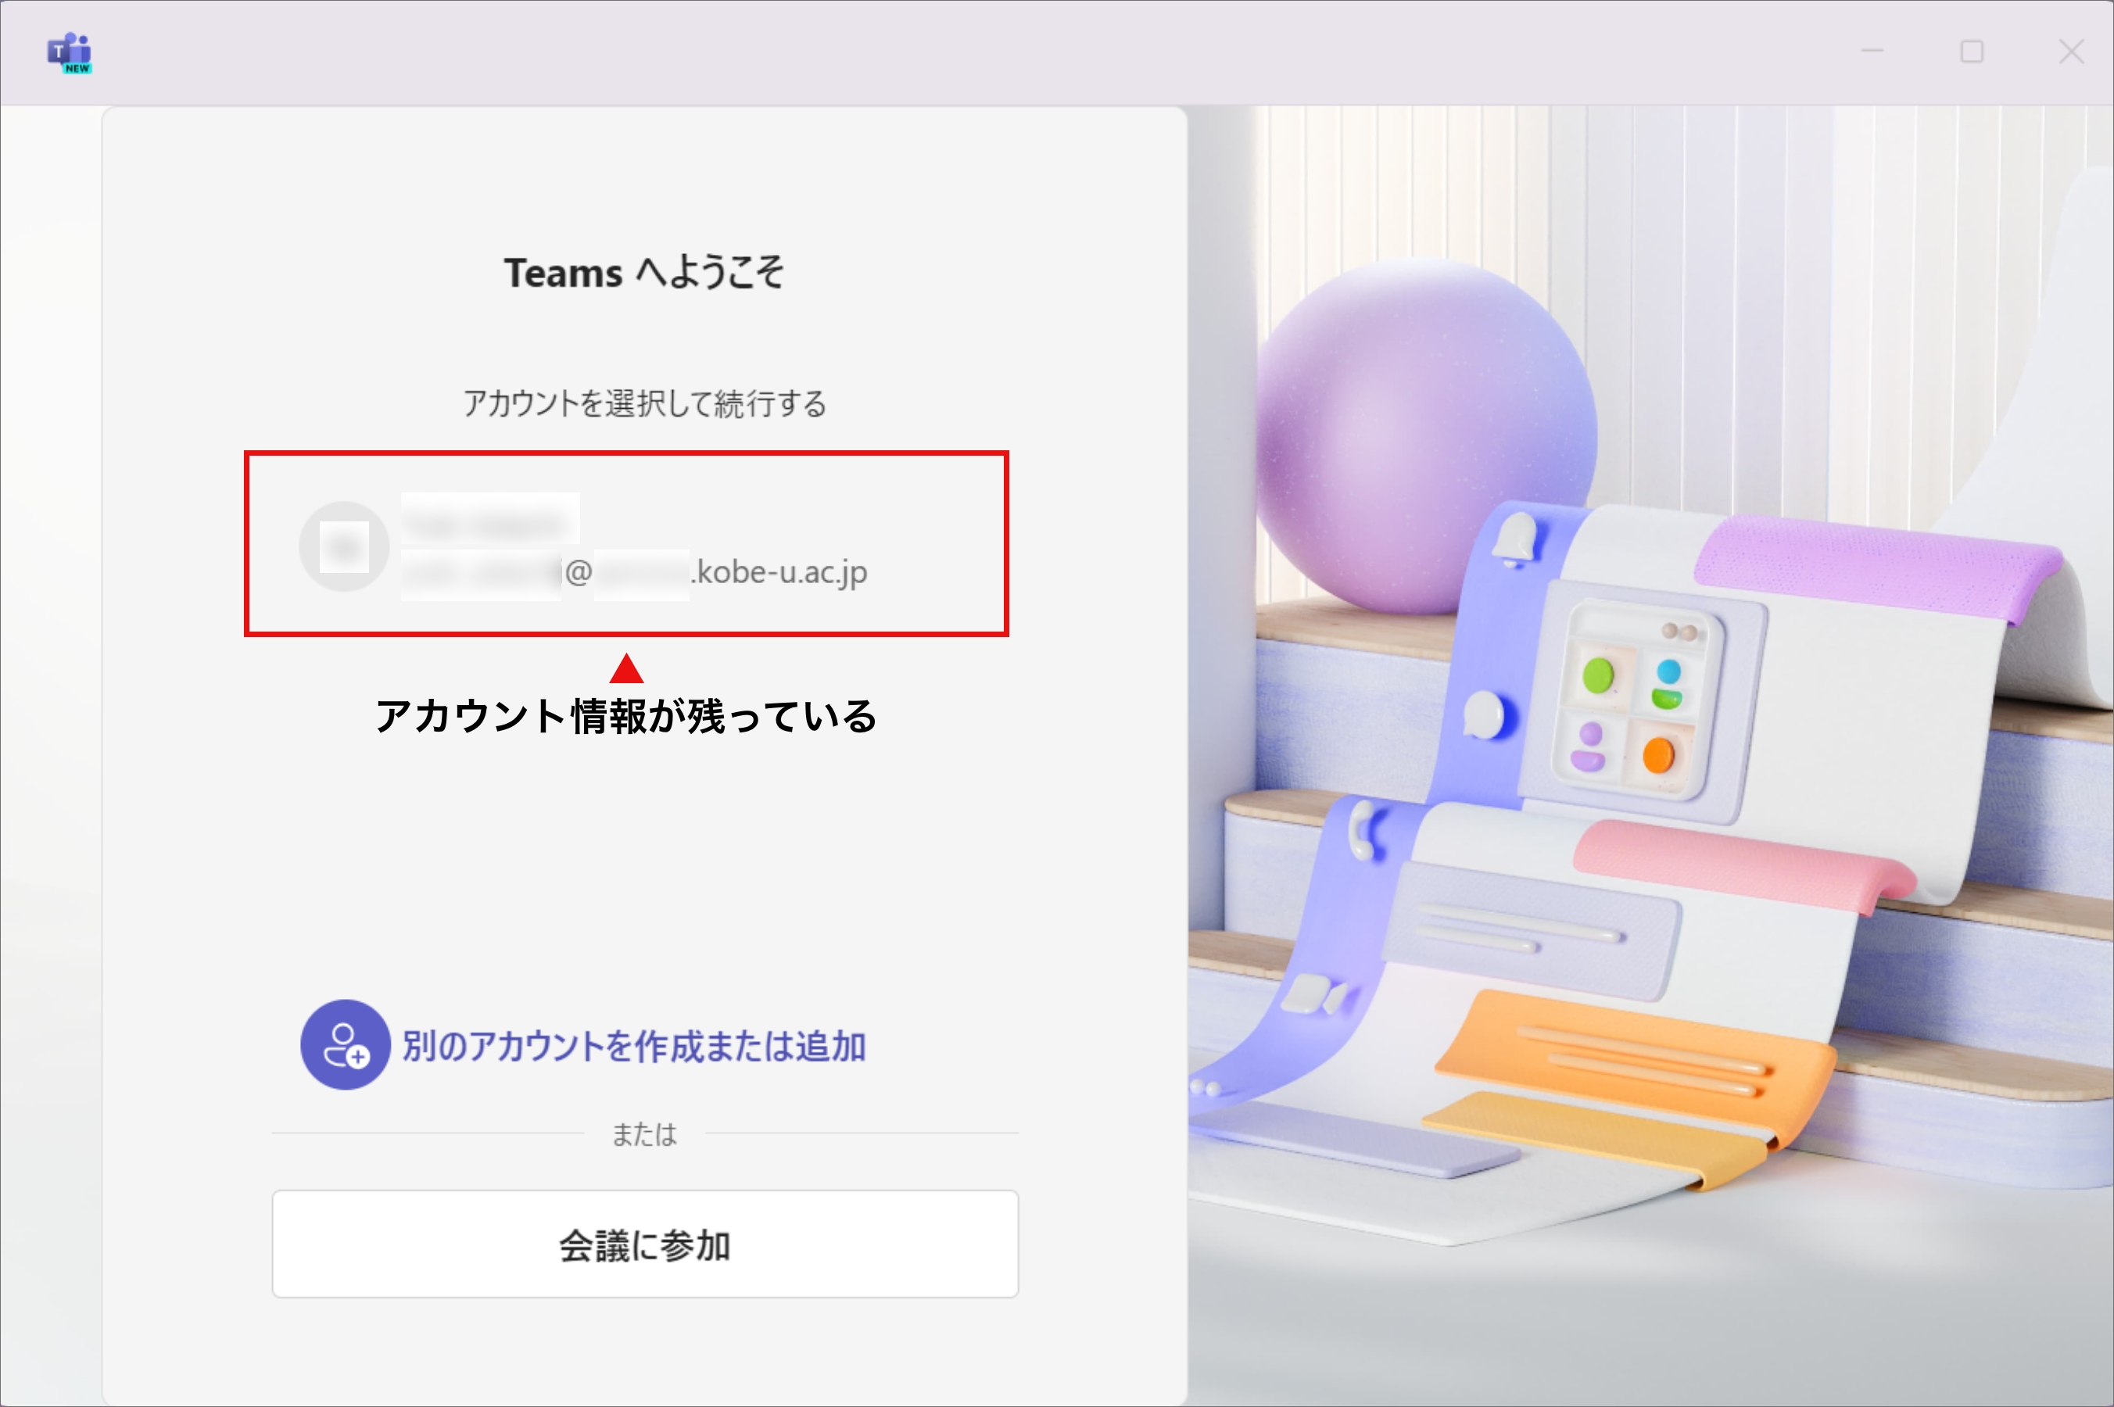Image resolution: width=2114 pixels, height=1407 pixels.
Task: Select the saved kobe-u.ac.jp account
Action: tap(626, 544)
